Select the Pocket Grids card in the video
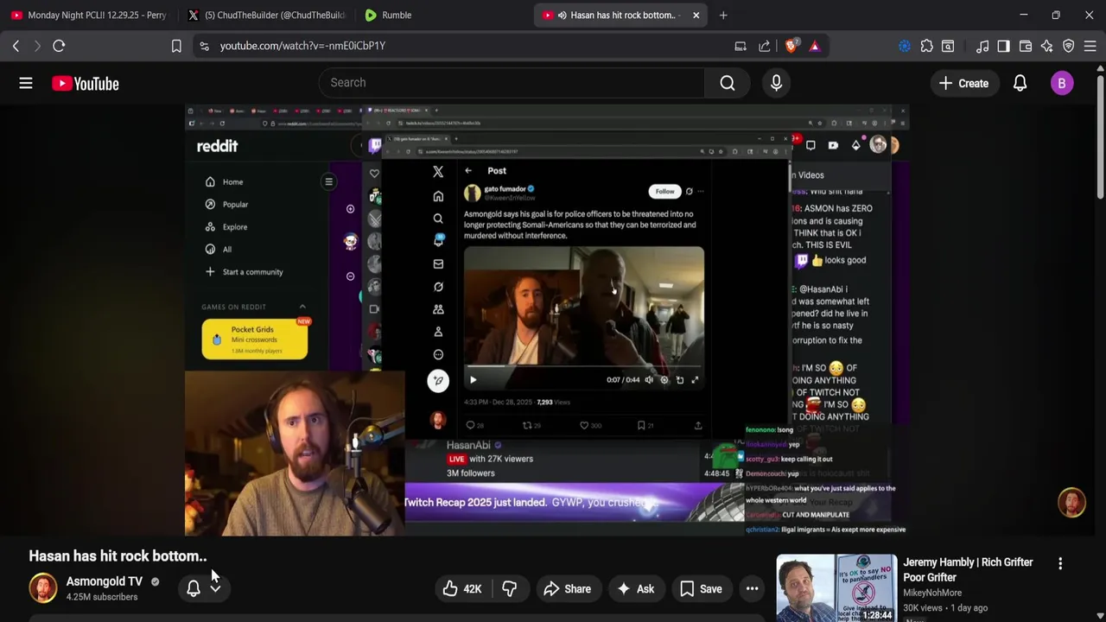The width and height of the screenshot is (1106, 622). 255,339
